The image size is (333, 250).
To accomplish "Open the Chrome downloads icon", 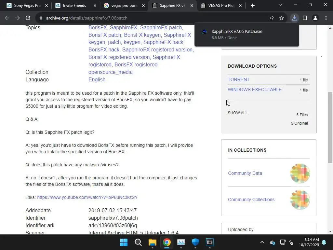I will (295, 18).
